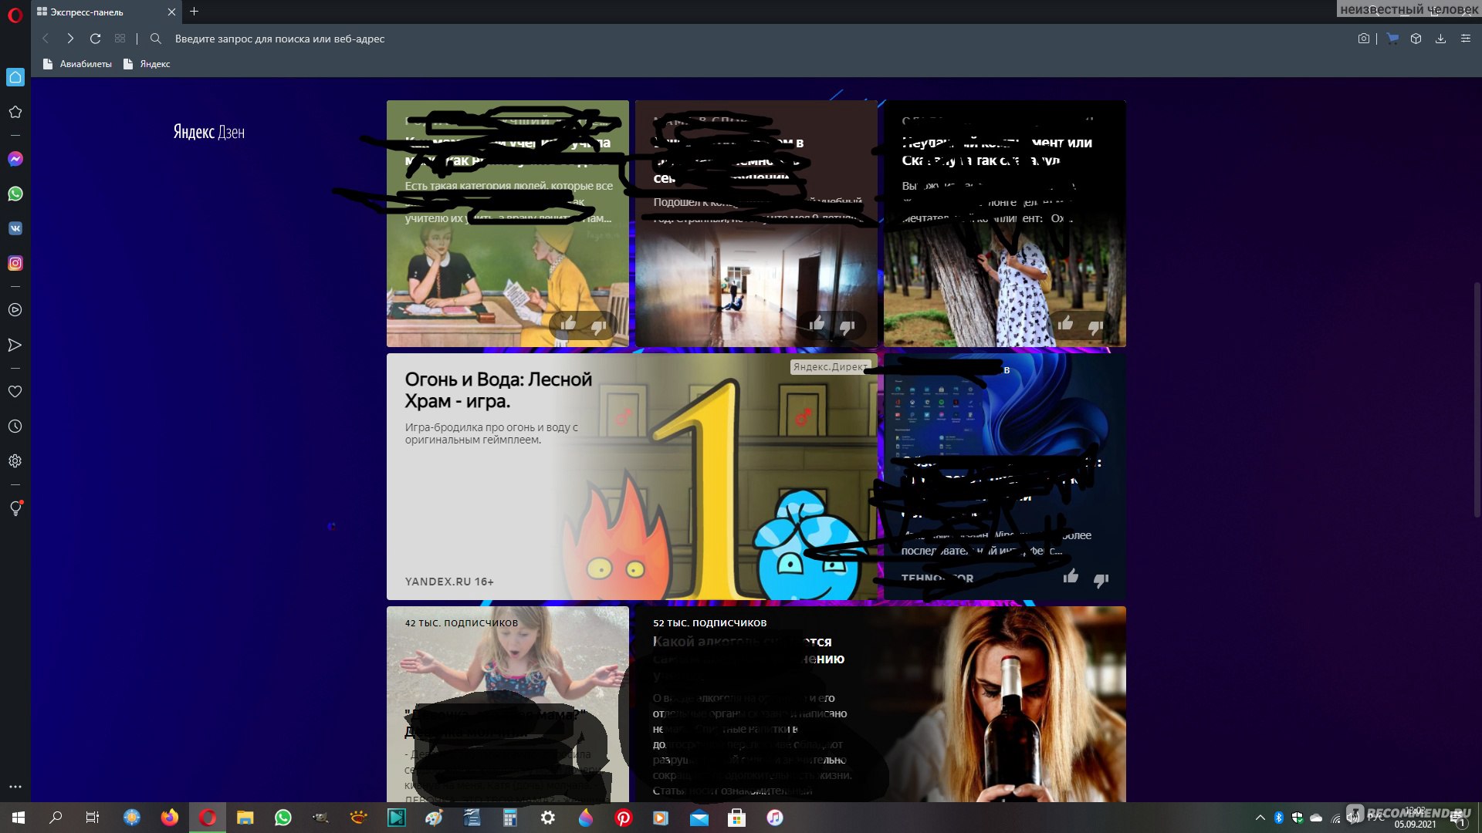Viewport: 1482px width, 833px height.
Task: Go forward with the forward arrow
Action: pyautogui.click(x=70, y=39)
